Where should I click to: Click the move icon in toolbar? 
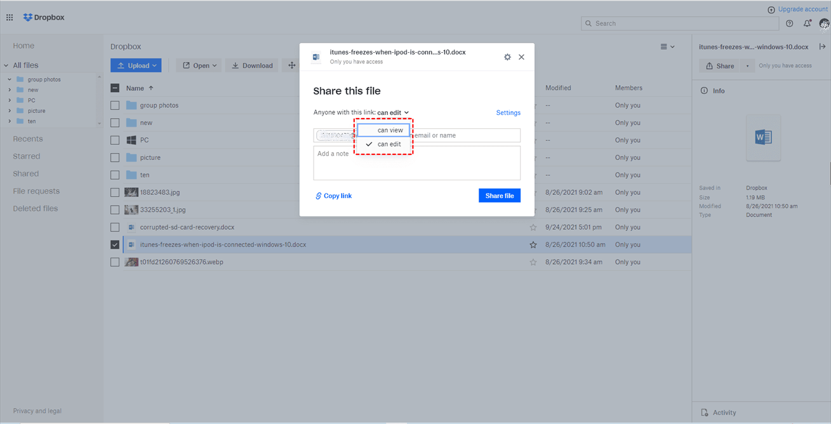292,65
